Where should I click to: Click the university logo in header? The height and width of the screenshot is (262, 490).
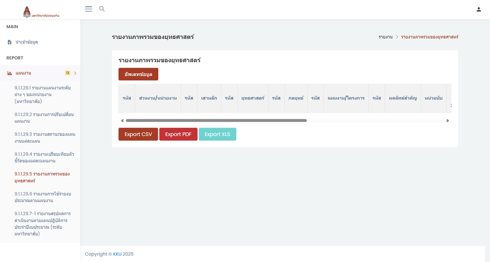click(41, 12)
